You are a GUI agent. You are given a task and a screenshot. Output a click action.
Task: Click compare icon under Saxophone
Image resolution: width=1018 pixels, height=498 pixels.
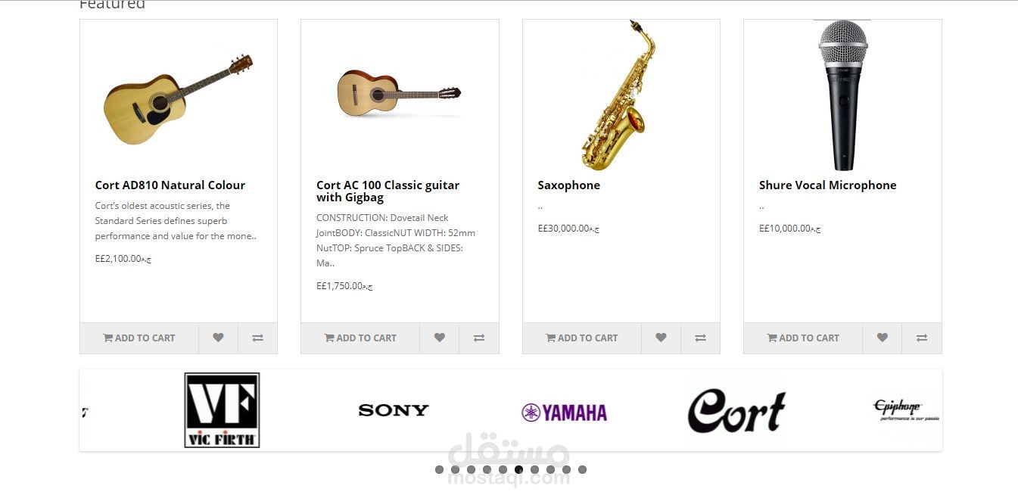tap(700, 338)
